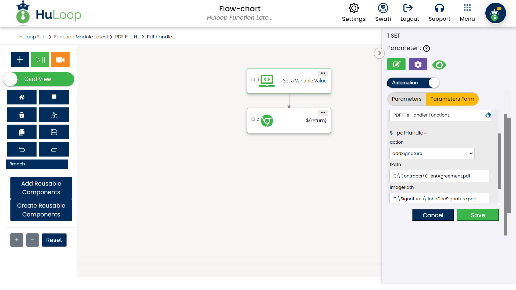Open PDF File H... breadcrumb

127,37
